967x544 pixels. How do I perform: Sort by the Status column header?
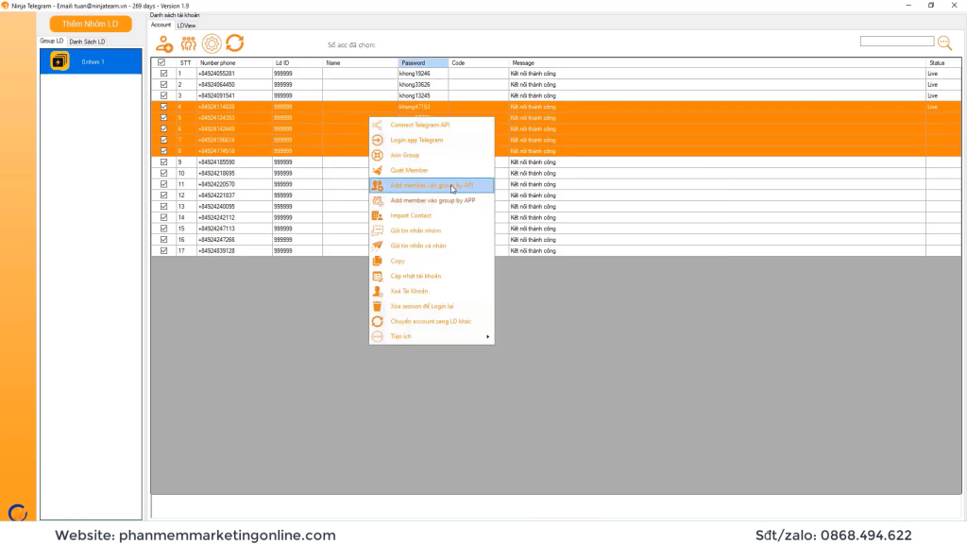point(943,63)
